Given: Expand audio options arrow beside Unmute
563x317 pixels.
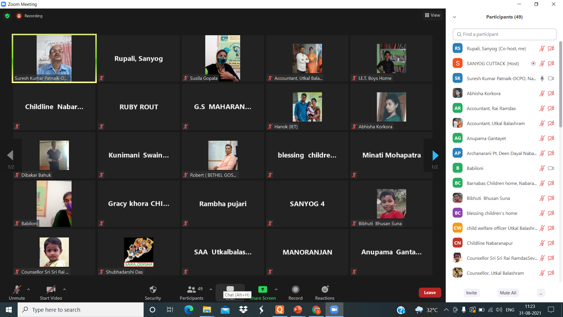Looking at the screenshot, I should (x=28, y=289).
